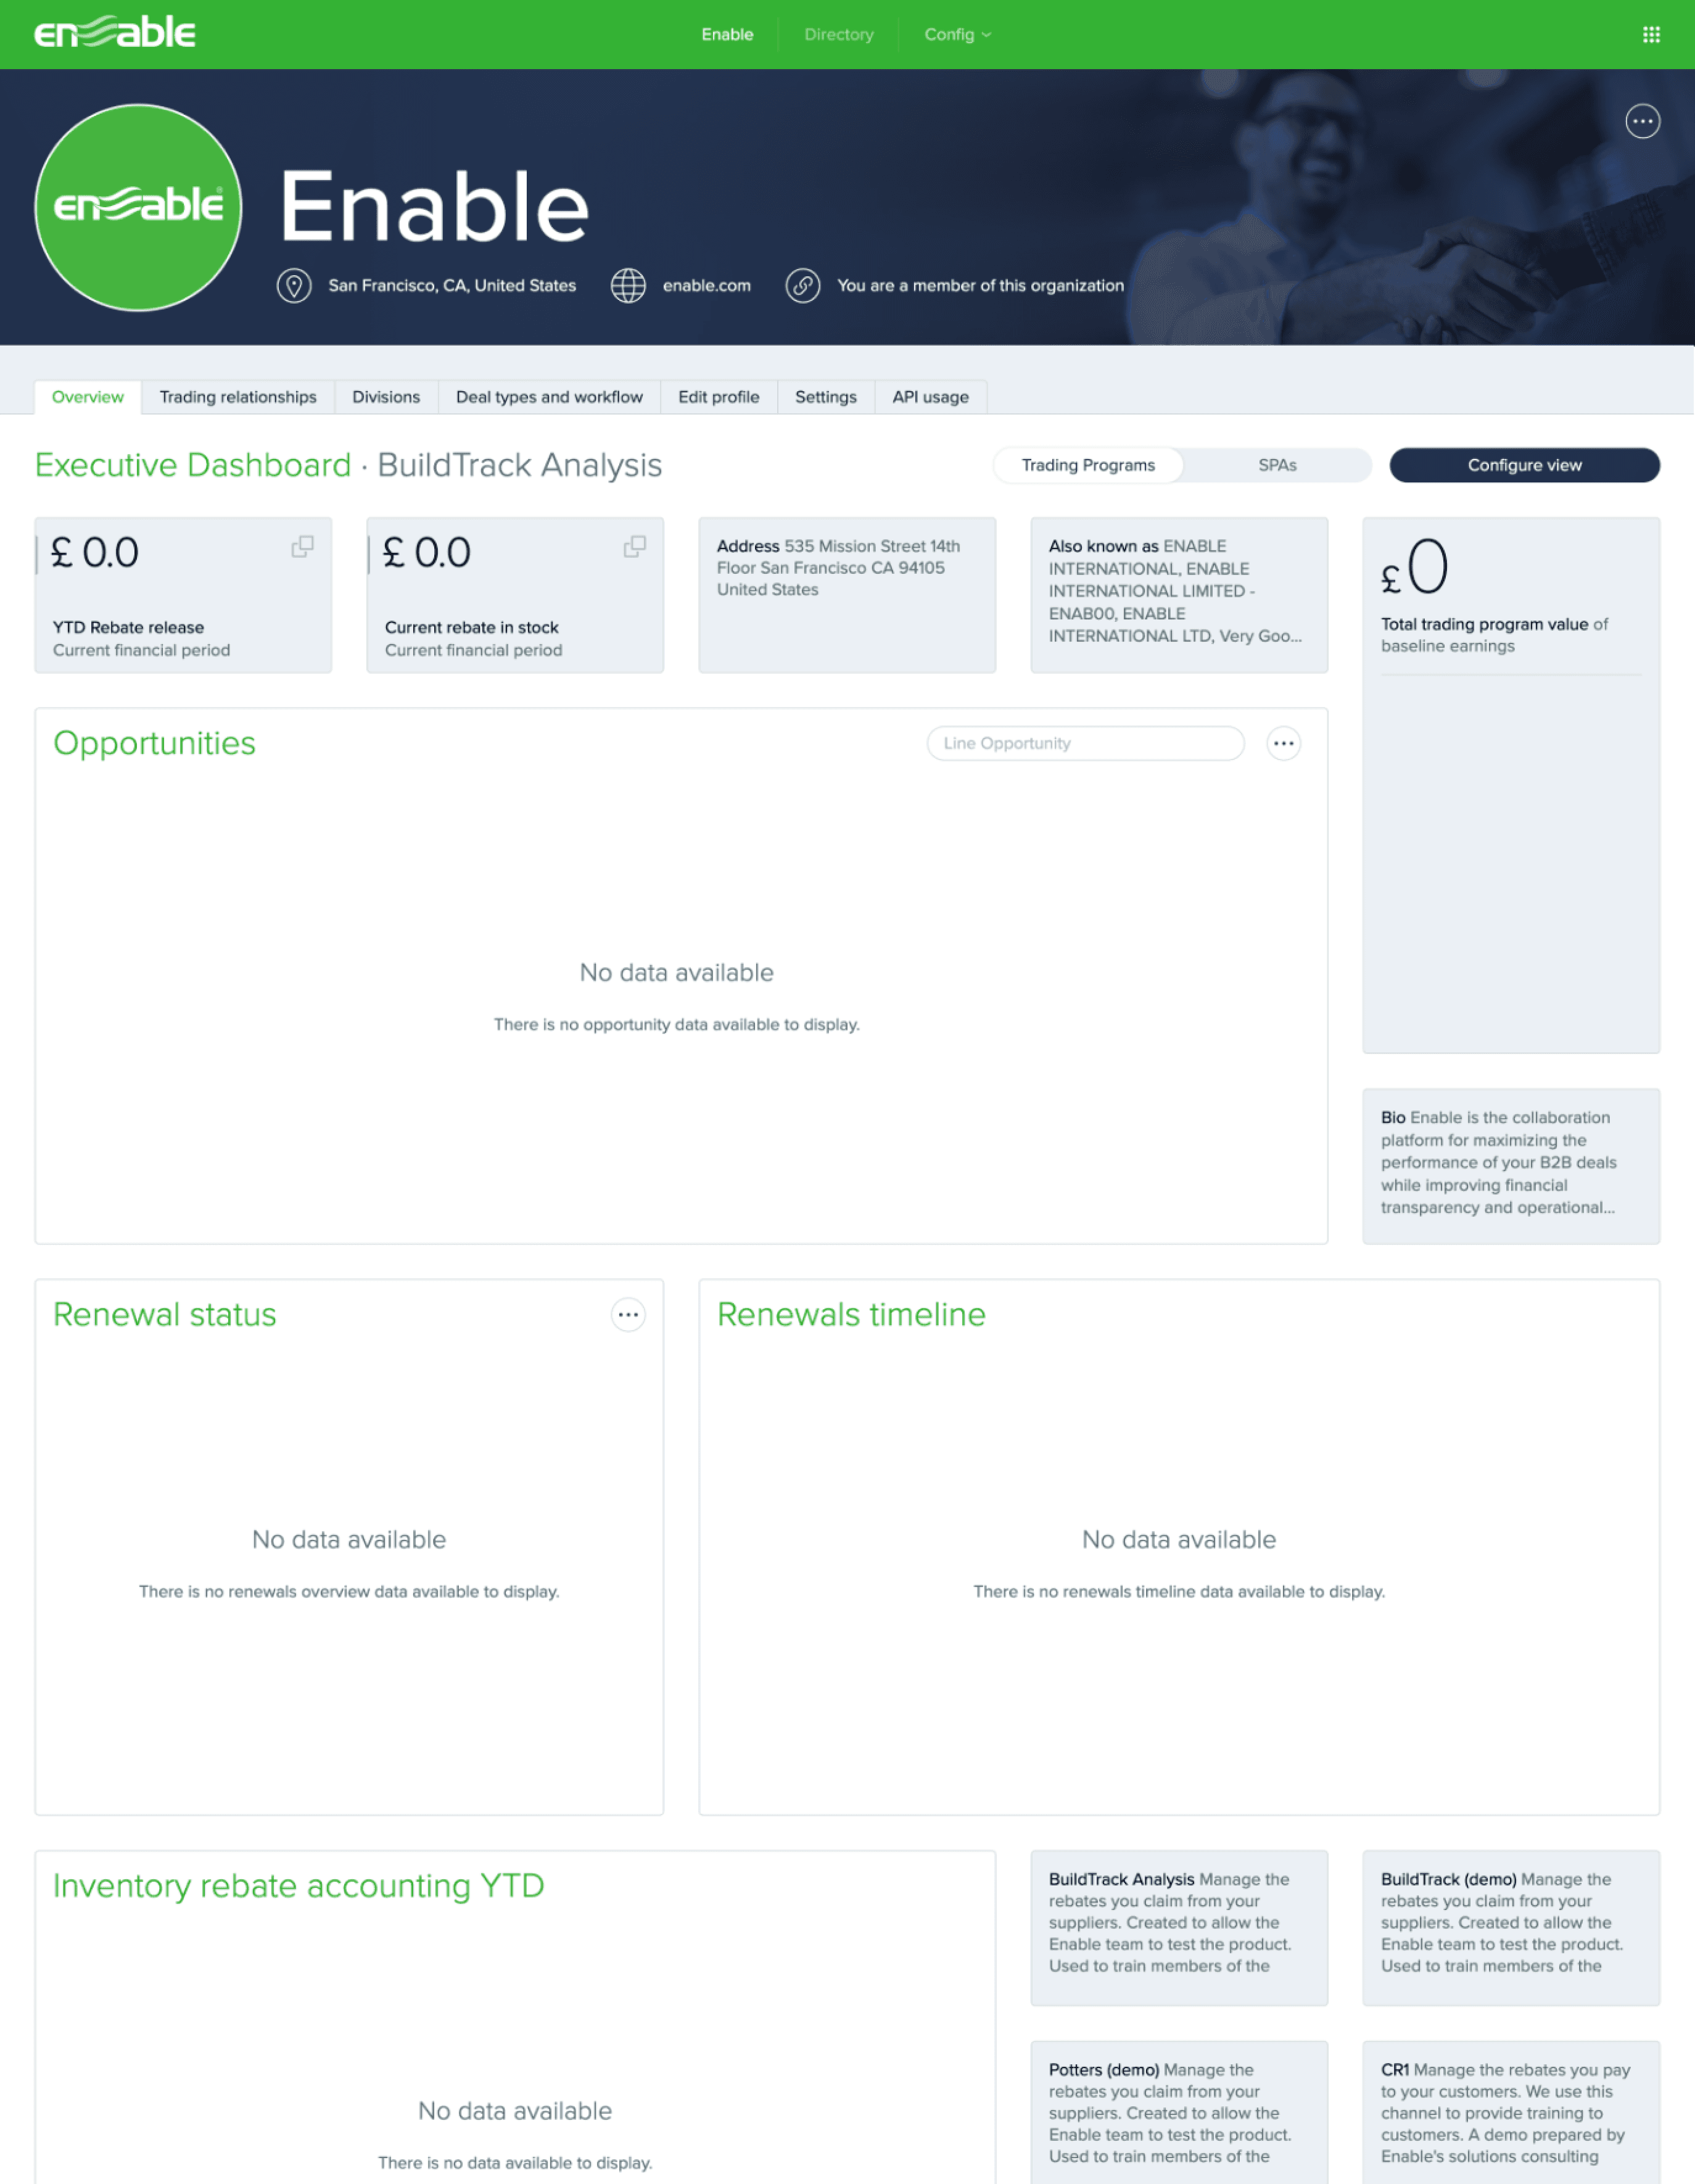Screen dimensions: 1695x2184
Task: Open the BuildTrack (demo) channel card
Action: [x=1510, y=1928]
